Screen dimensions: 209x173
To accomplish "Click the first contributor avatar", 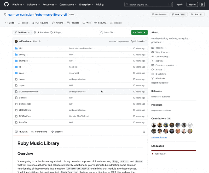I will coord(154,125).
